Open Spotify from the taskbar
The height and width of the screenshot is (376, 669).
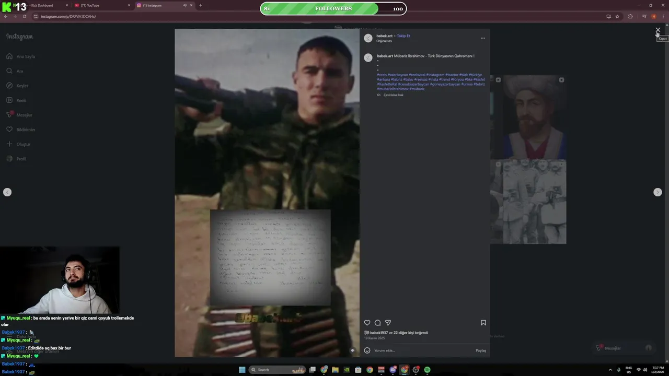point(427,370)
